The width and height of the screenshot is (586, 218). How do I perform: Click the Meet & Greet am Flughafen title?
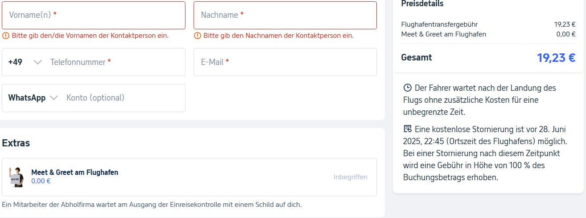74,172
